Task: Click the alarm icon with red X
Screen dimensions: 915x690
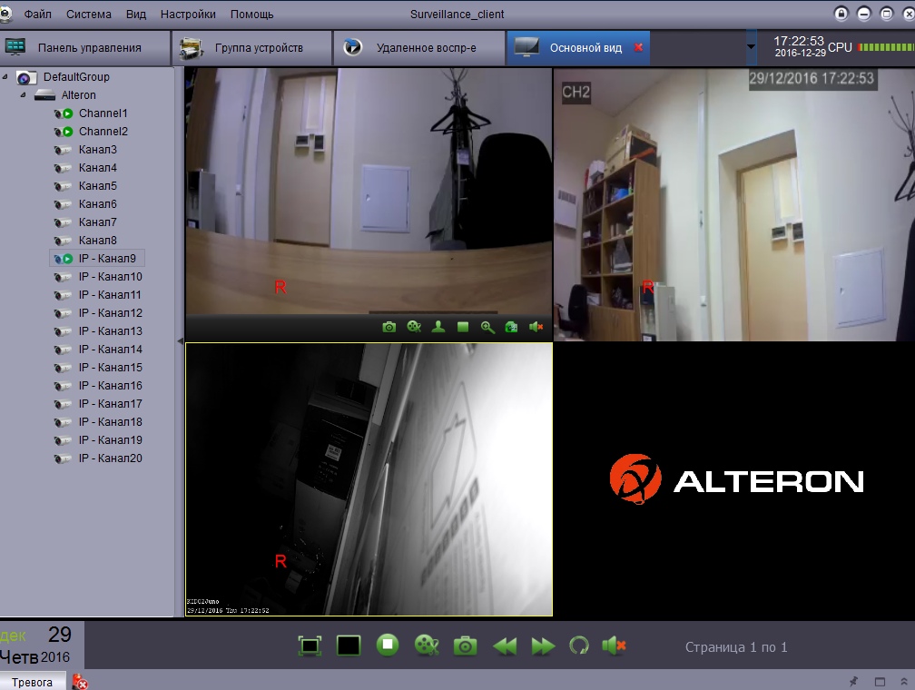Action: [79, 682]
